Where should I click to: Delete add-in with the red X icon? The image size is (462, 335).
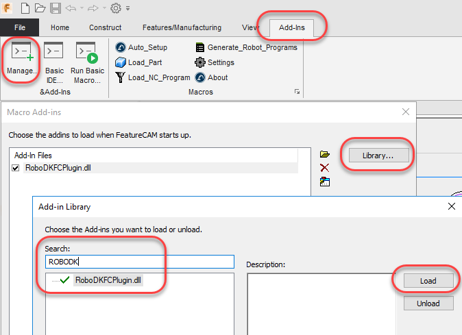[325, 168]
